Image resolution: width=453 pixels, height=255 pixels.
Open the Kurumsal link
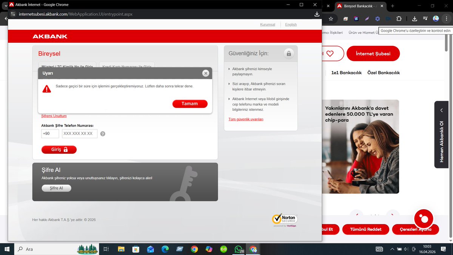click(268, 25)
